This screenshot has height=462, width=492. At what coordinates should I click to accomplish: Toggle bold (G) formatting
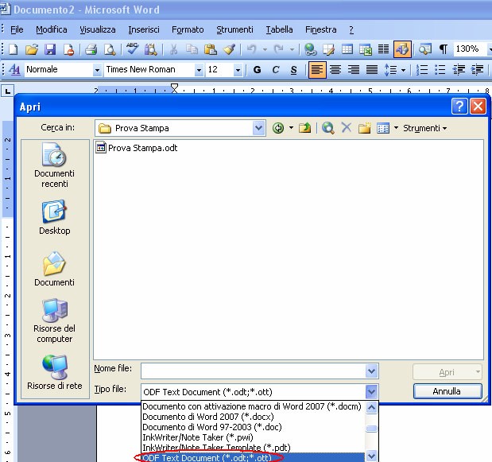coord(257,70)
